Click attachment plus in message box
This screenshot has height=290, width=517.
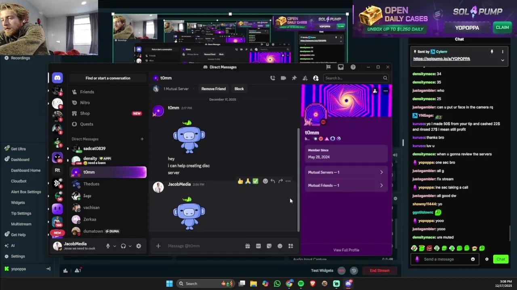[158, 246]
